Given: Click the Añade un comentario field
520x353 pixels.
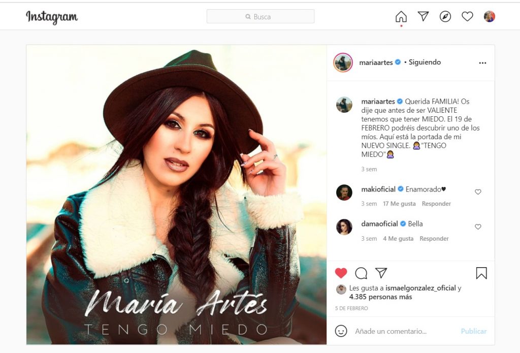Looking at the screenshot, I should point(405,331).
